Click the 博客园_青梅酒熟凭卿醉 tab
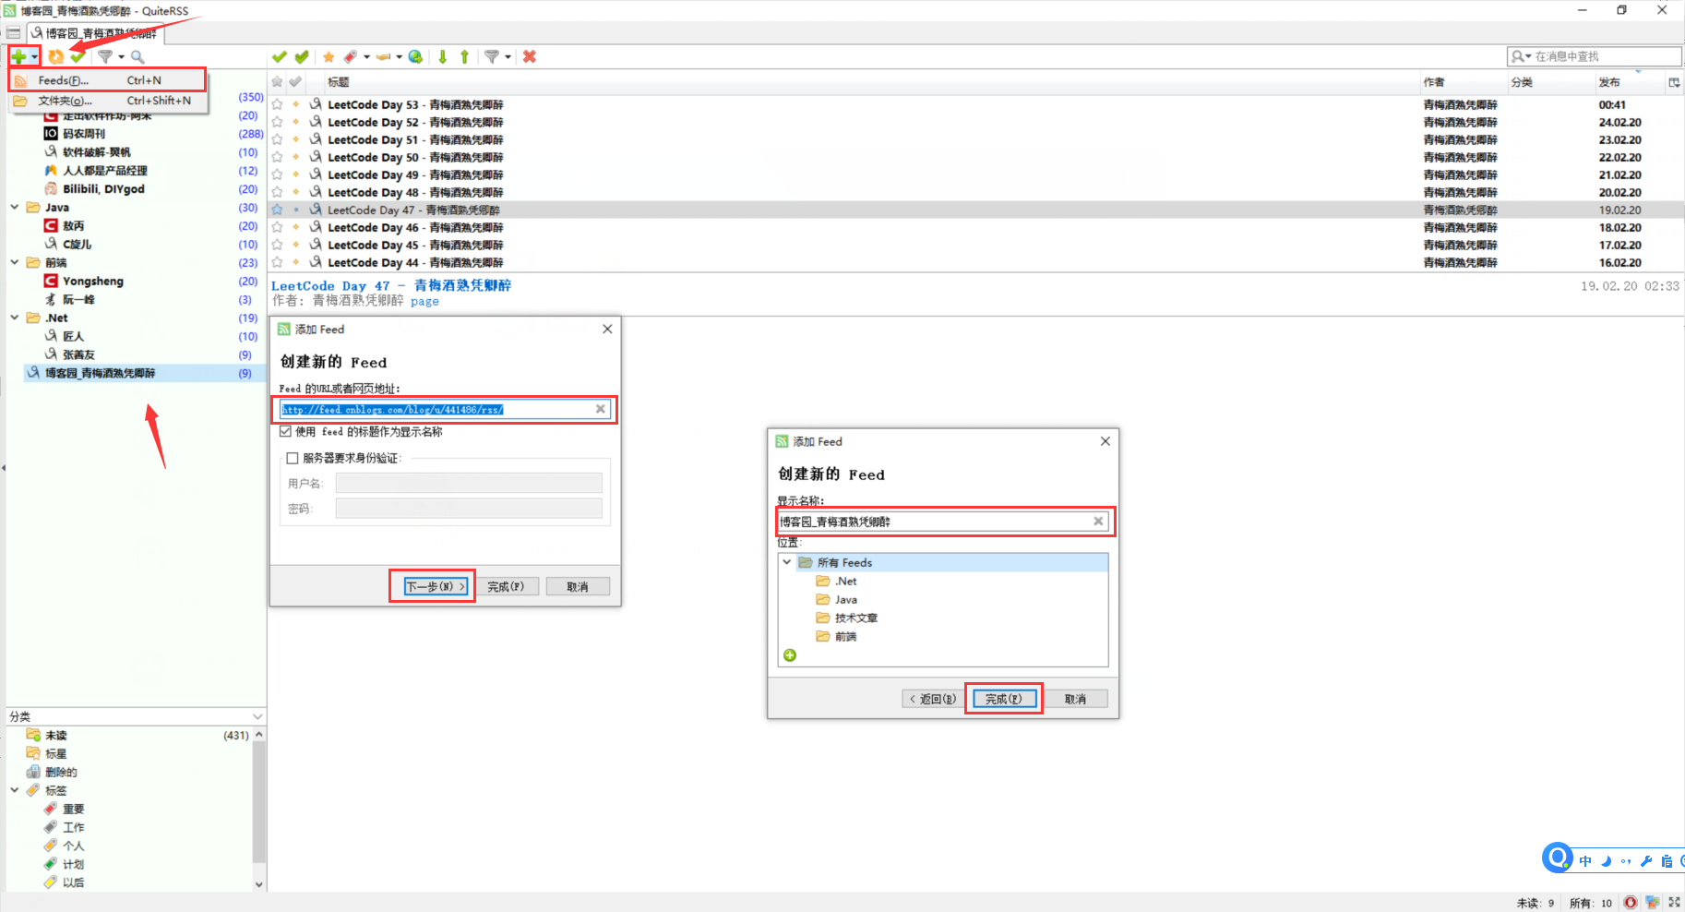Image resolution: width=1685 pixels, height=912 pixels. pyautogui.click(x=94, y=33)
